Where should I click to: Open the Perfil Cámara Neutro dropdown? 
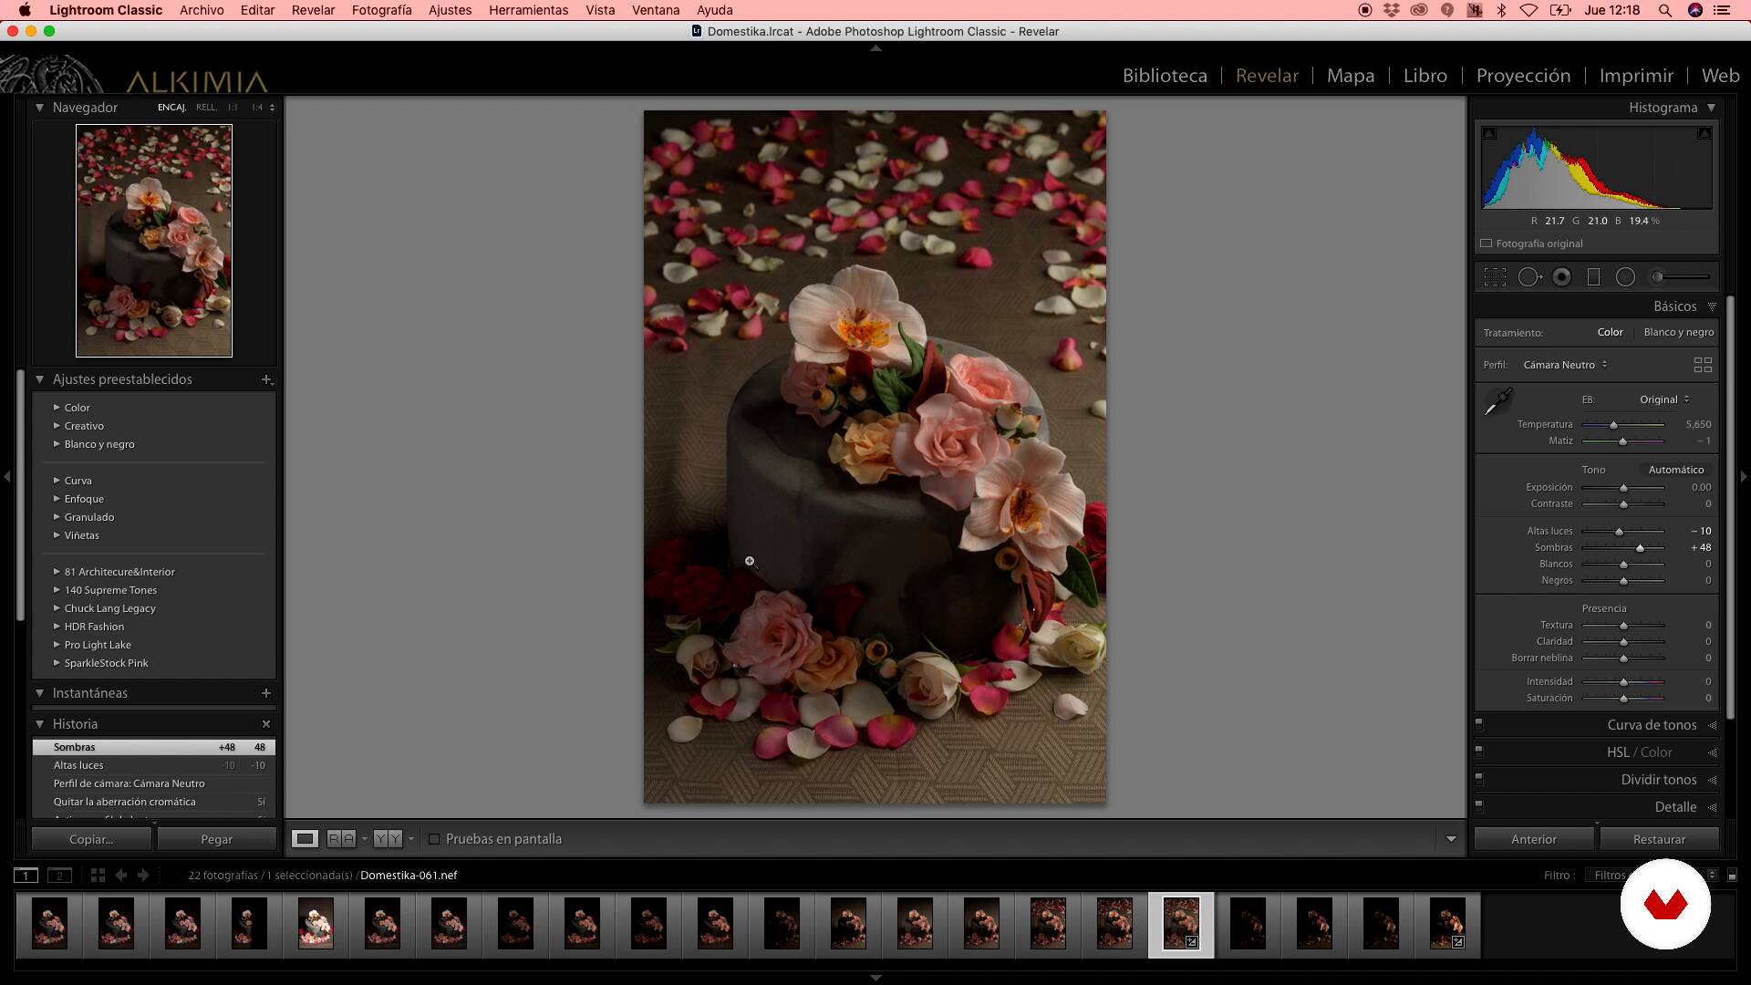(x=1565, y=365)
